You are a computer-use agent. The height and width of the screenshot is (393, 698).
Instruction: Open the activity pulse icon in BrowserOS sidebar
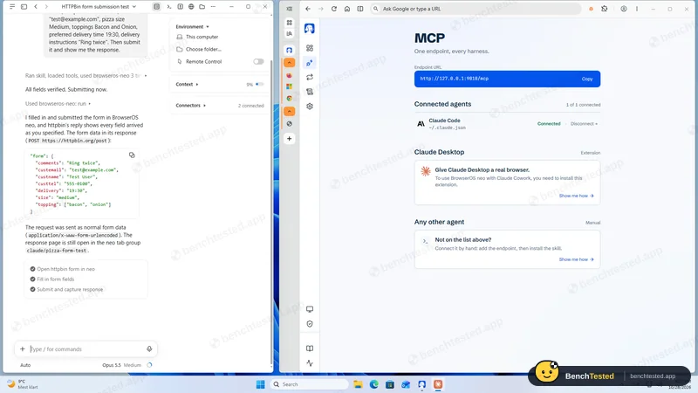pos(310,363)
